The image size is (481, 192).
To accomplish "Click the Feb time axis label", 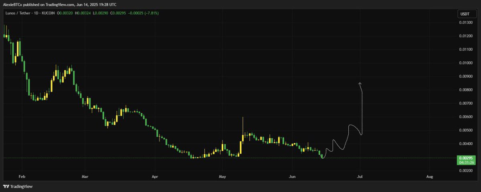I will (22, 176).
